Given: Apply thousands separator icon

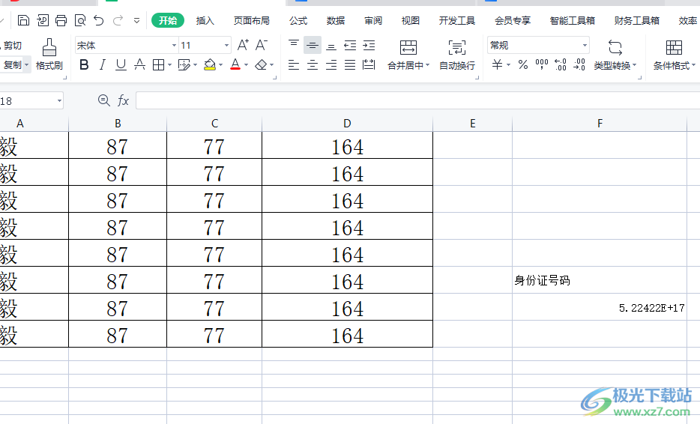Looking at the screenshot, I should (x=542, y=65).
